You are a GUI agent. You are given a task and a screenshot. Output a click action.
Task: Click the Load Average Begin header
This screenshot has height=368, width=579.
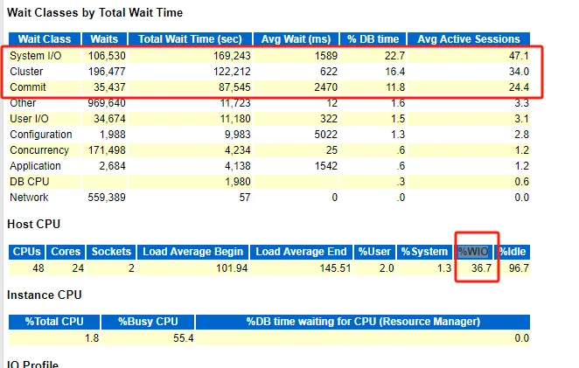coord(192,252)
